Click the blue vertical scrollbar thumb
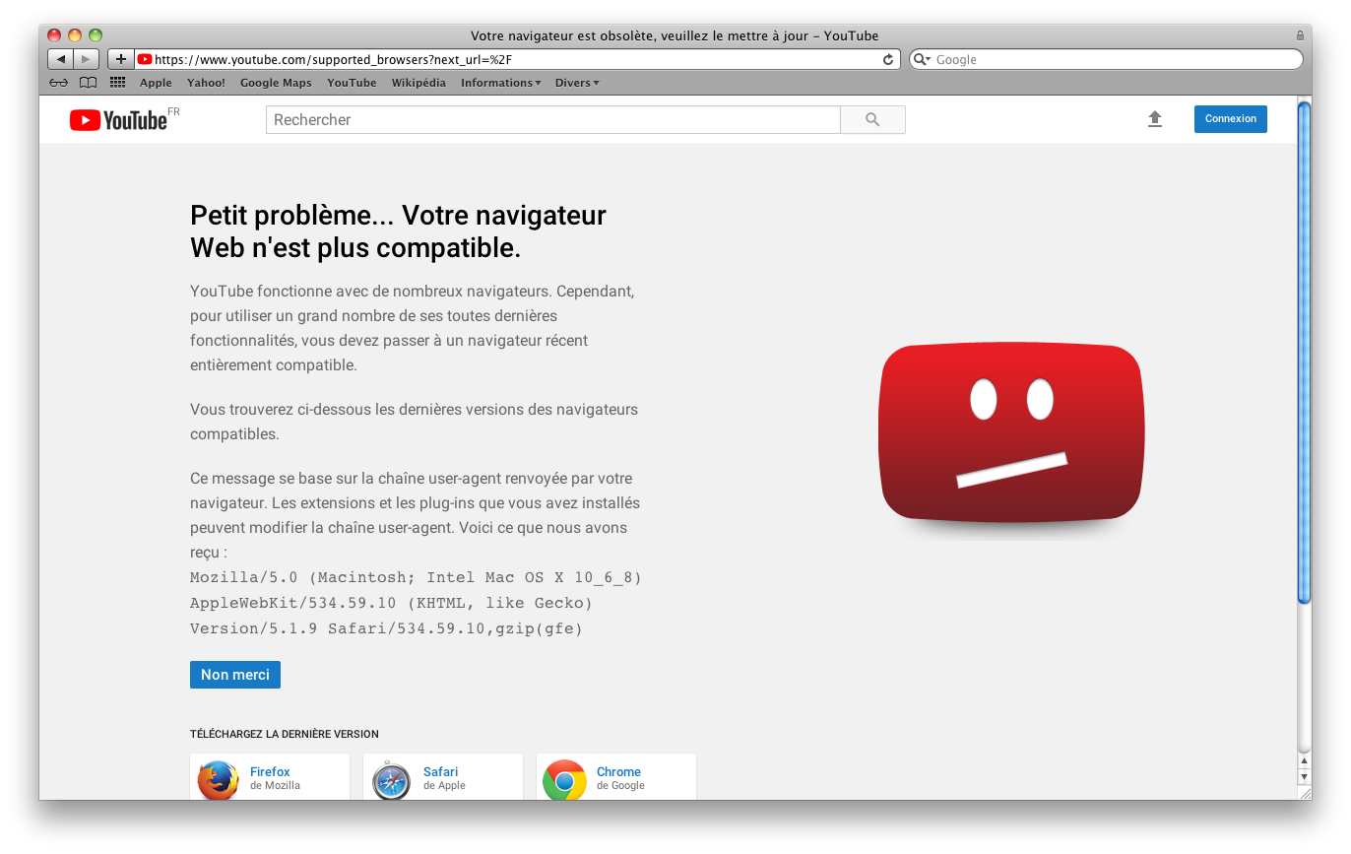This screenshot has width=1351, height=854. coord(1304,352)
